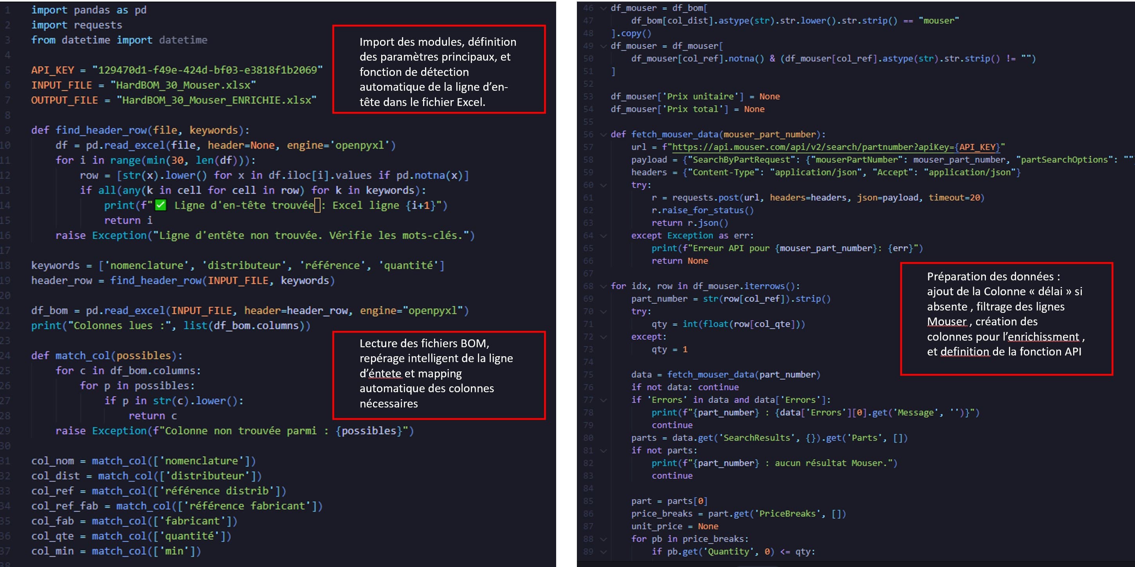Click the col_min = match_col(['min']) line
Screen dimensions: 1135x567
(x=116, y=551)
